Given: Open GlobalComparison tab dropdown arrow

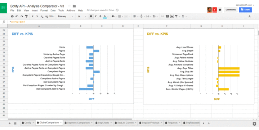Looking at the screenshot, I should [61, 122].
